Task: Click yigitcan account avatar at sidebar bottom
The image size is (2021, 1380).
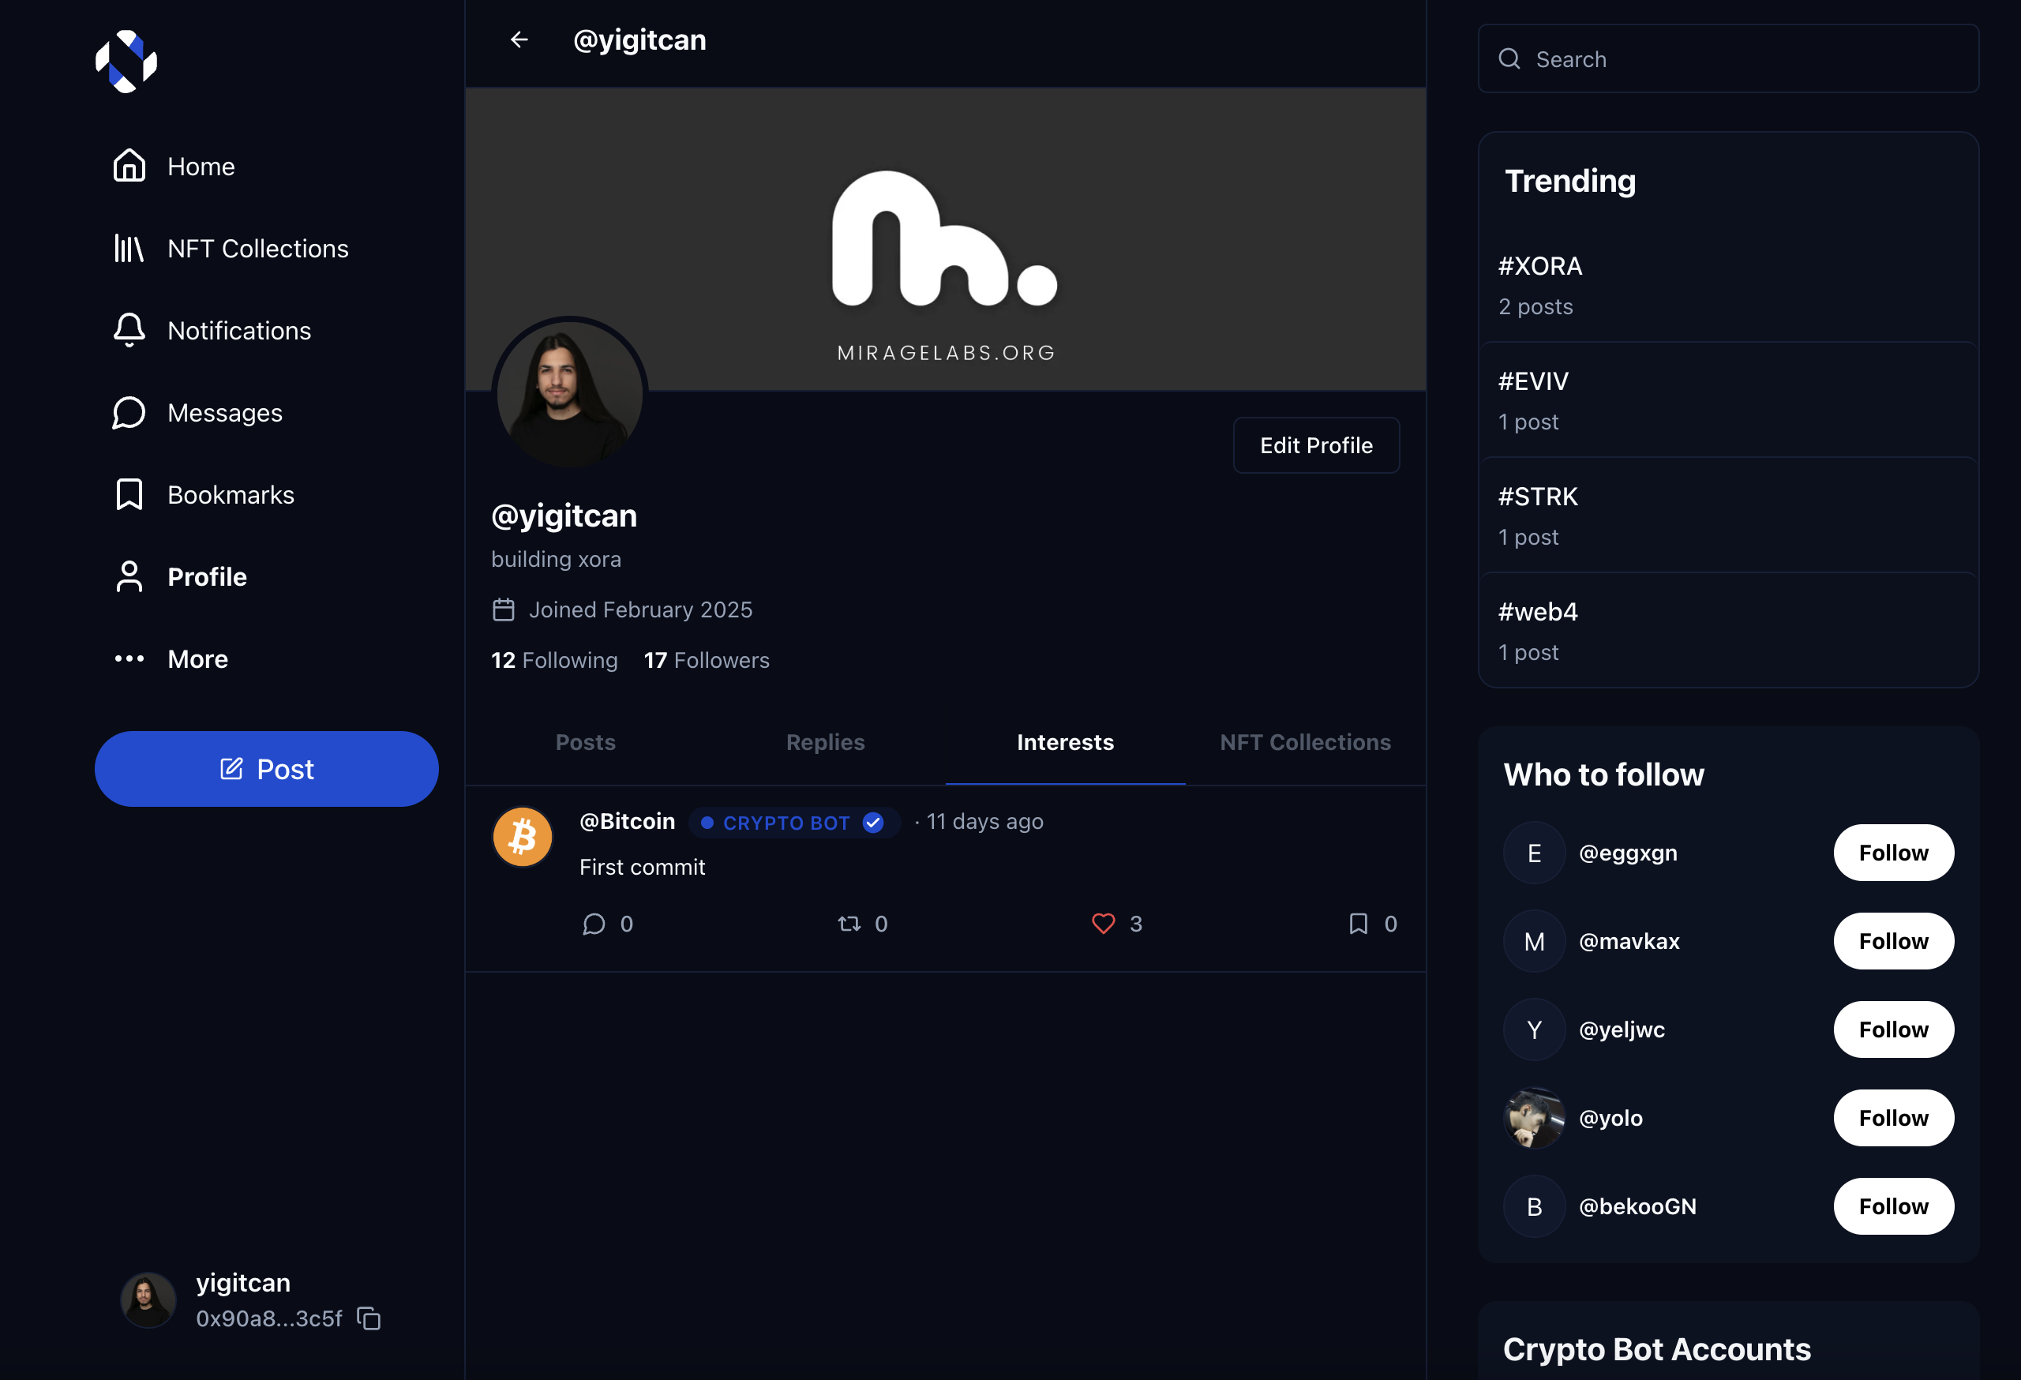Action: tap(148, 1300)
